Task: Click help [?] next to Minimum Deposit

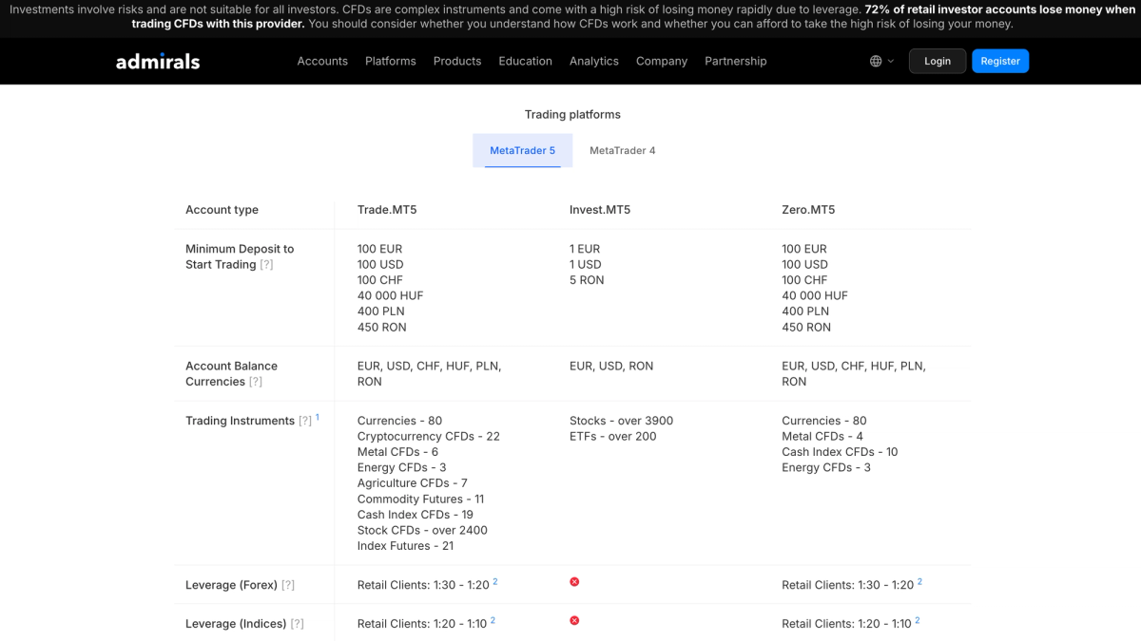Action: click(x=266, y=265)
